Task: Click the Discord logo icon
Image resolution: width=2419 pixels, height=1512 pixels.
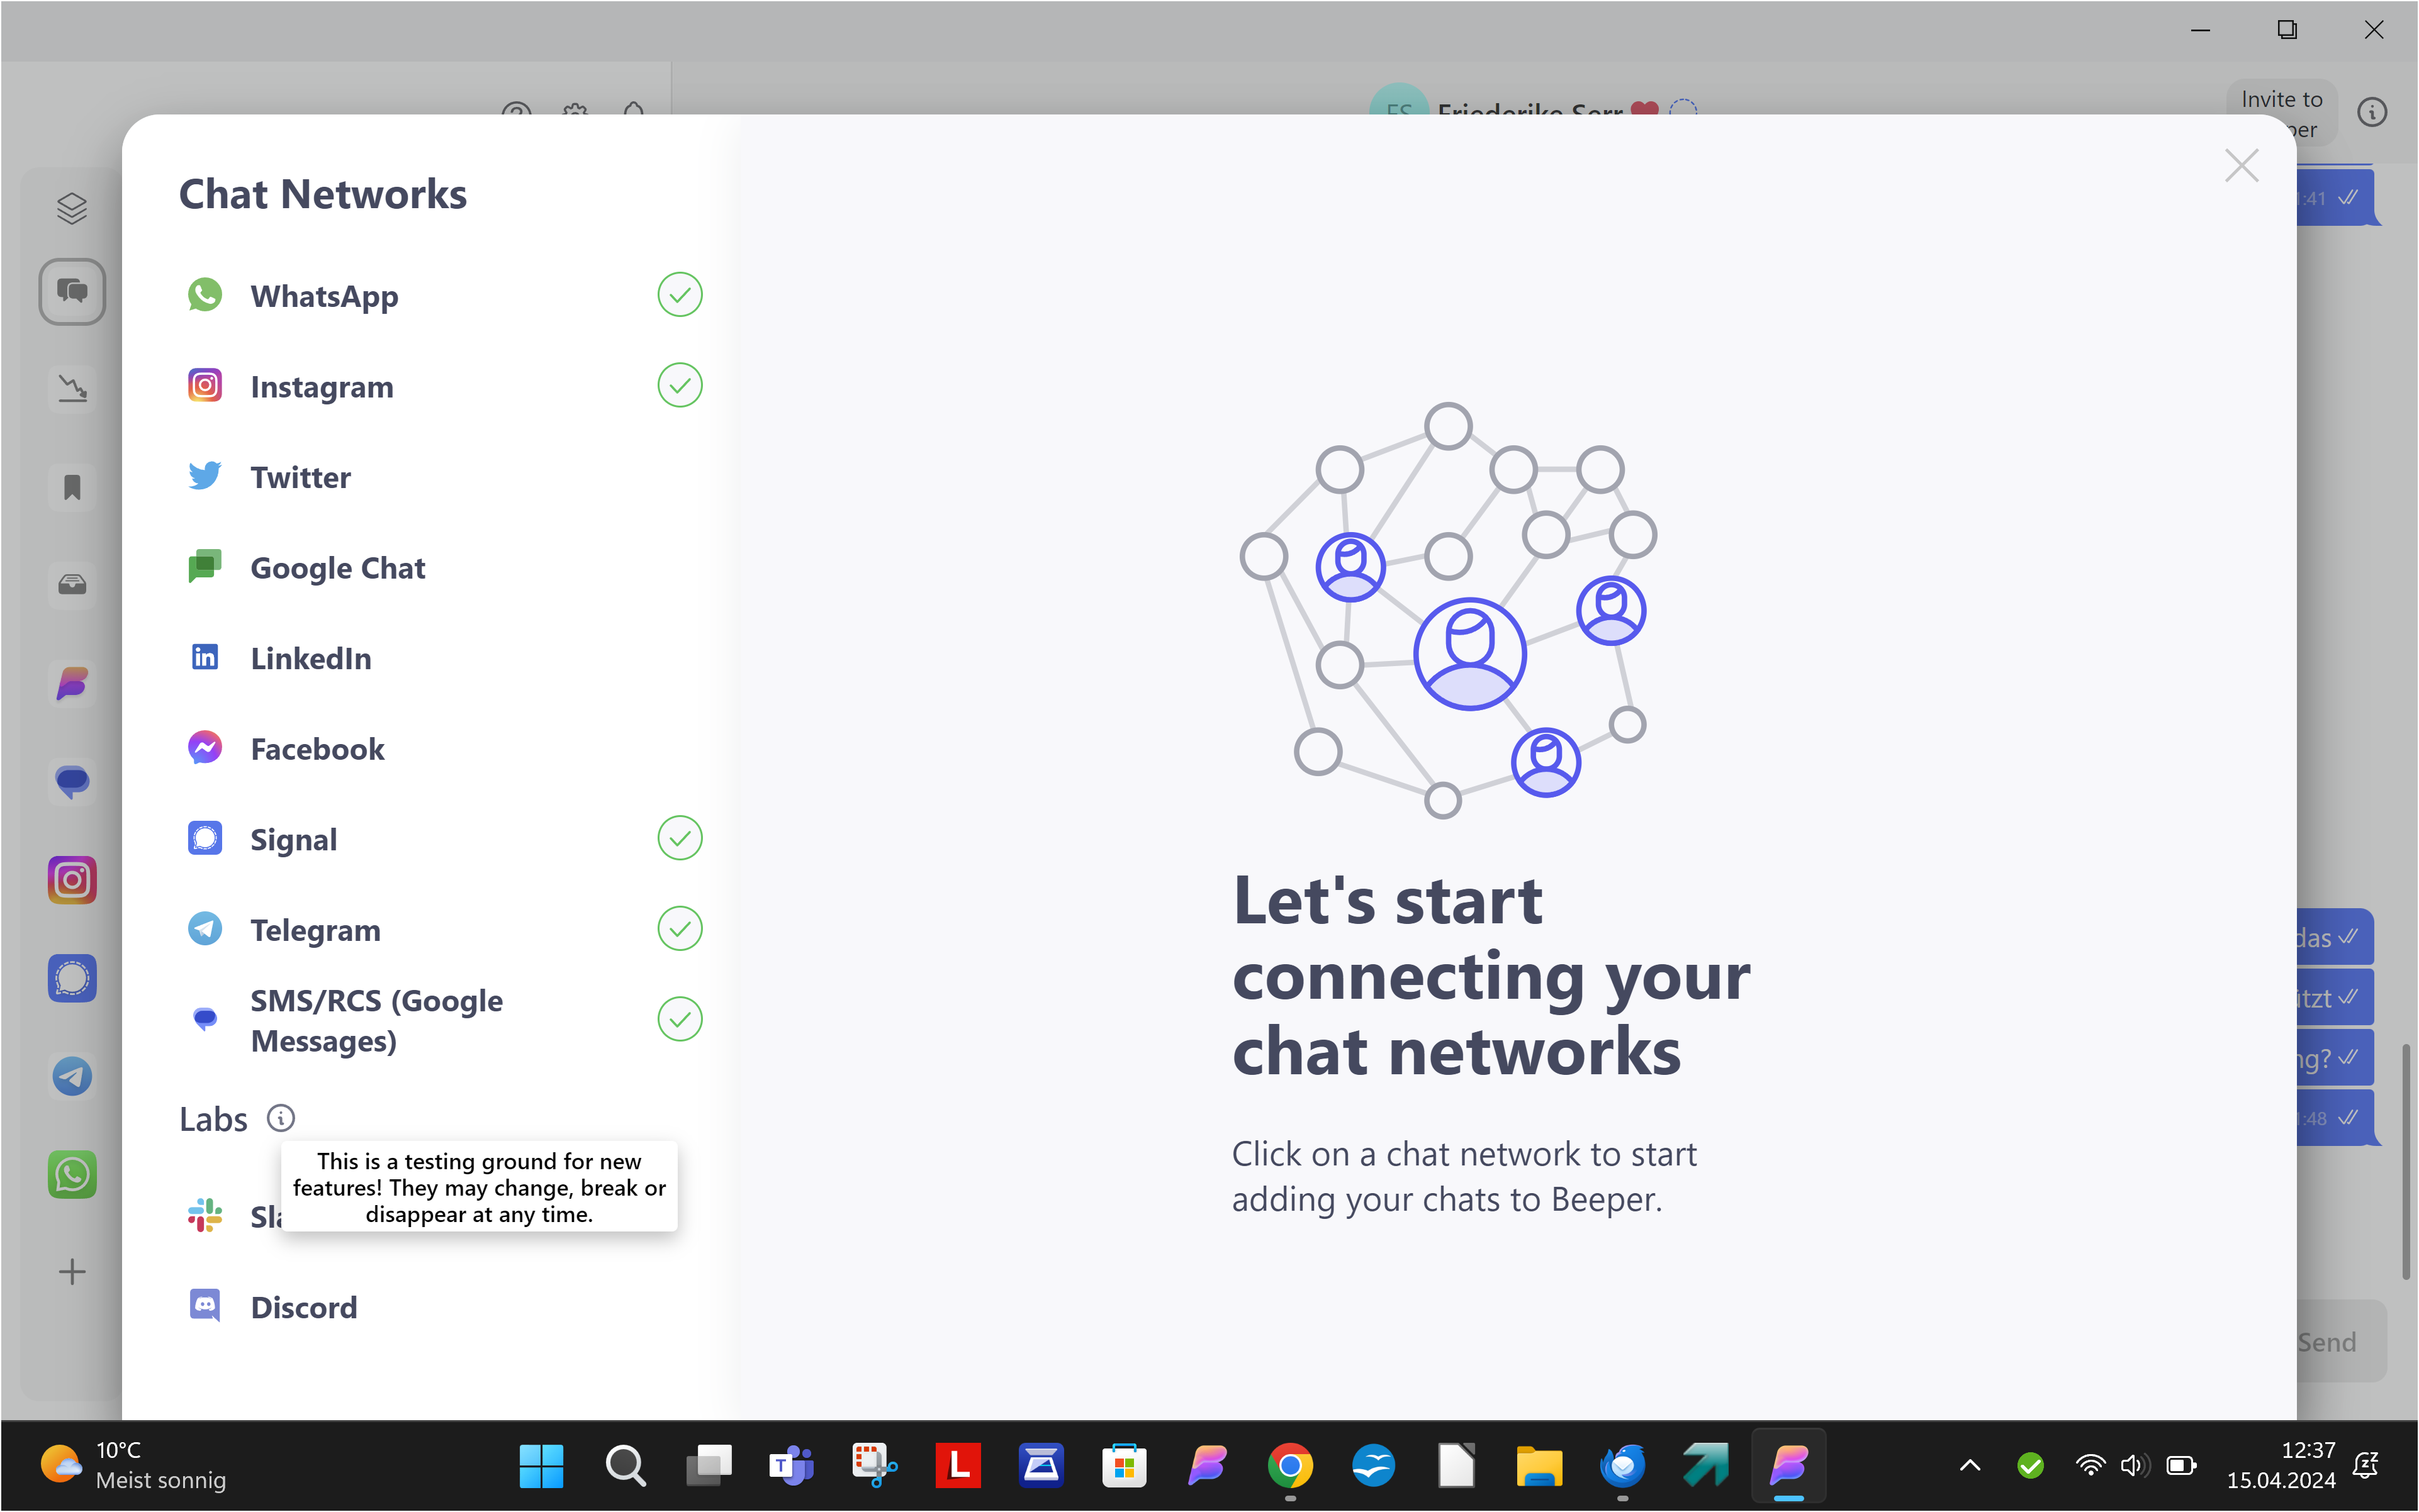Action: click(205, 1306)
